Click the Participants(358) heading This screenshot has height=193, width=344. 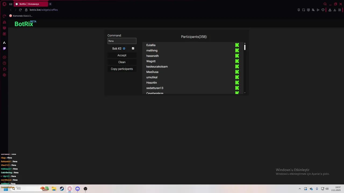194,37
